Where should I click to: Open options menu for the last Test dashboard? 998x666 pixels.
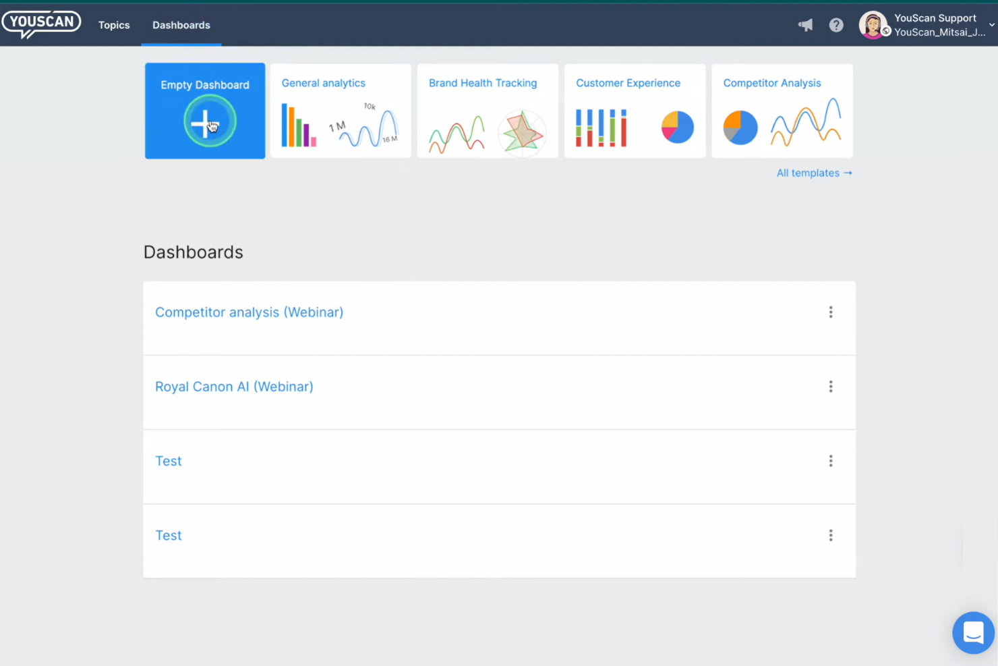(831, 535)
